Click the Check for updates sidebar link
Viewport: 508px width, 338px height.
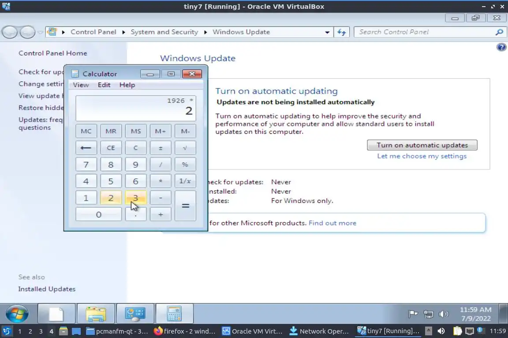41,72
